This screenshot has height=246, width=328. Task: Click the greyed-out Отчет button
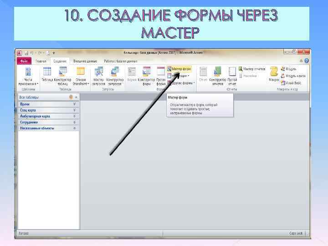pos(203,75)
